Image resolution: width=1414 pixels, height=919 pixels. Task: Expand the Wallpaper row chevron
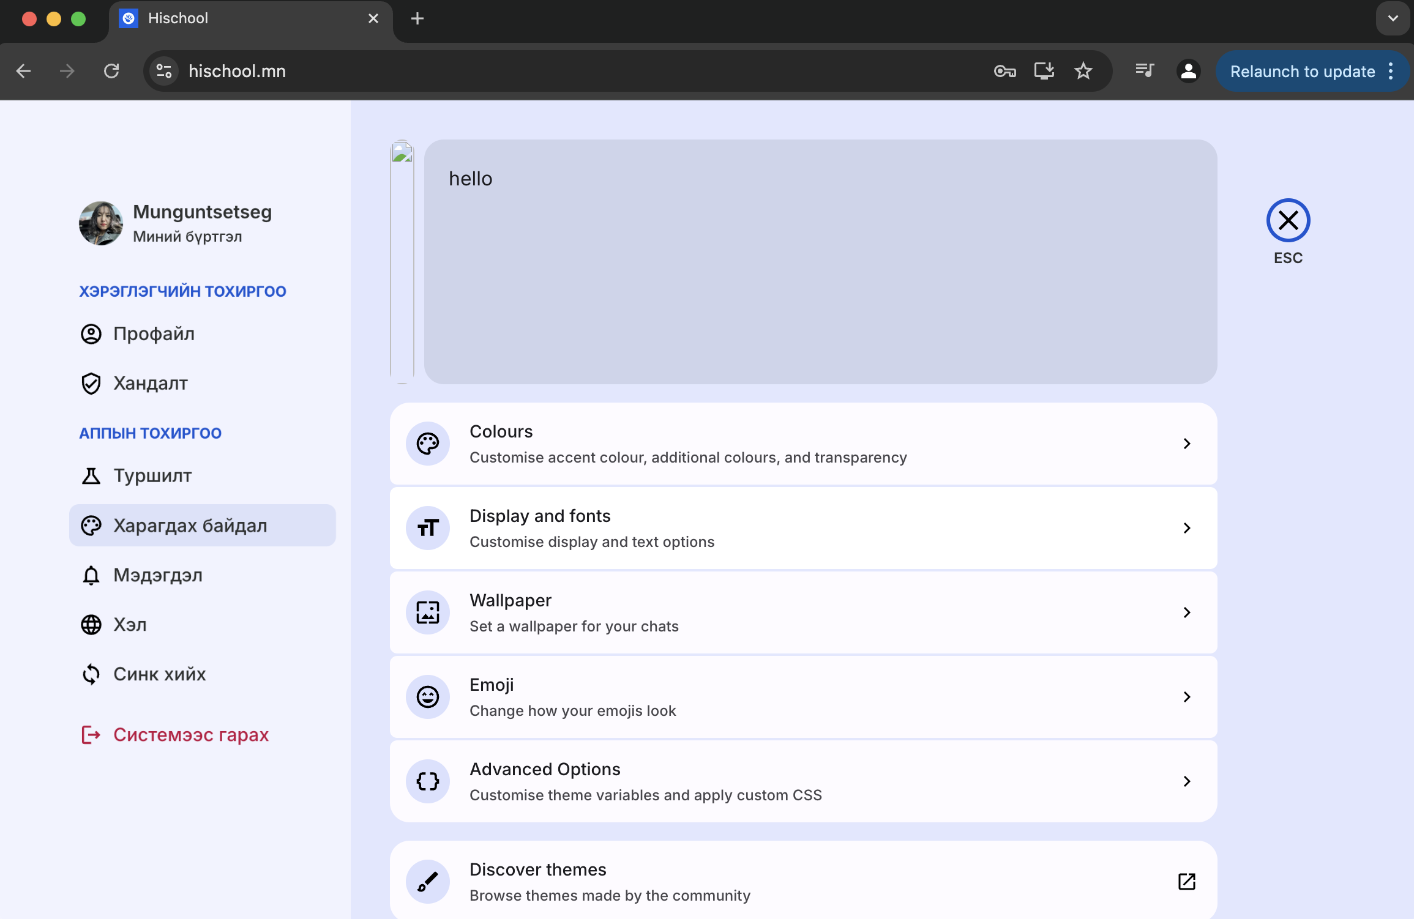click(x=1187, y=612)
